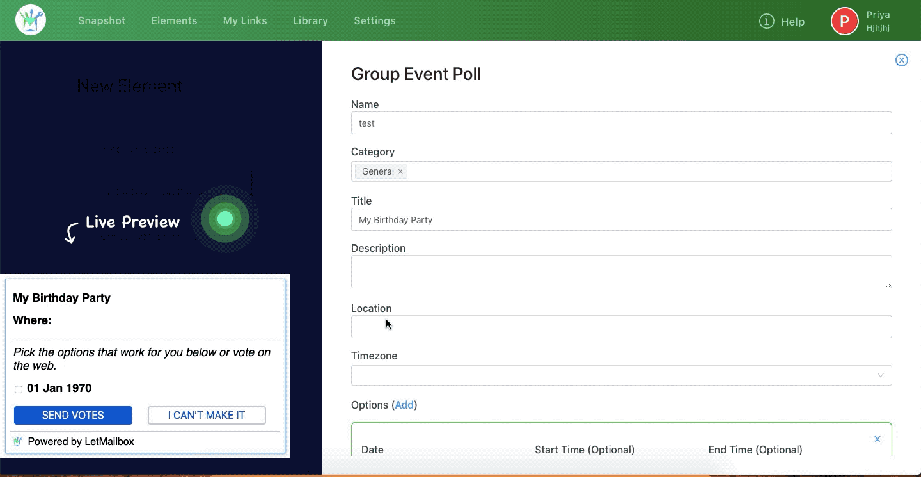Click the Group Event Poll heading

point(416,74)
